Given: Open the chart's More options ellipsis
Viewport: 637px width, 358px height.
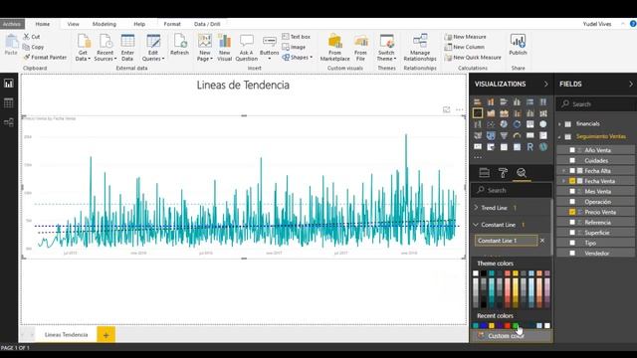Looking at the screenshot, I should 460,109.
